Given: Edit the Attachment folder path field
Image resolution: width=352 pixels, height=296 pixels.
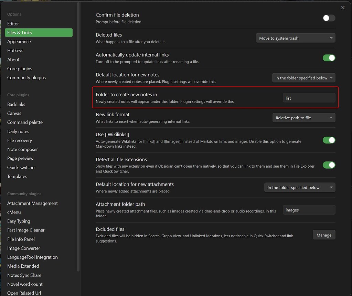Looking at the screenshot, I should point(309,210).
